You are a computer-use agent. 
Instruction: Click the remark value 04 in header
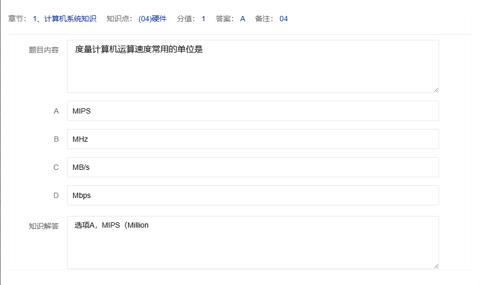[x=283, y=19]
